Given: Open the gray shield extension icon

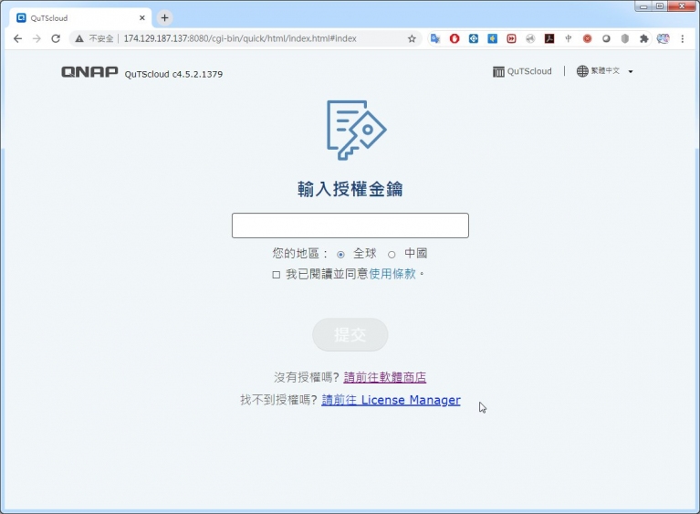Looking at the screenshot, I should pos(625,39).
